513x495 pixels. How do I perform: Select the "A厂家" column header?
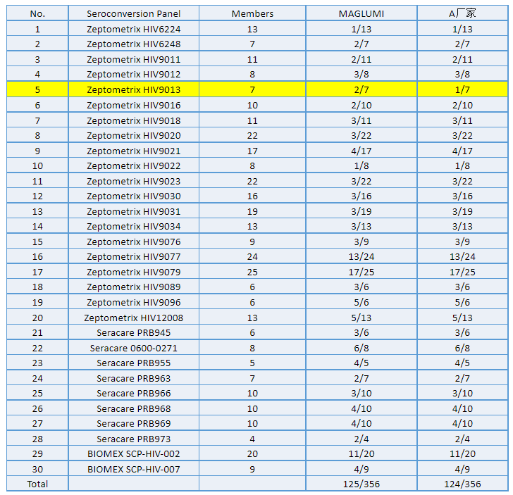coord(462,13)
